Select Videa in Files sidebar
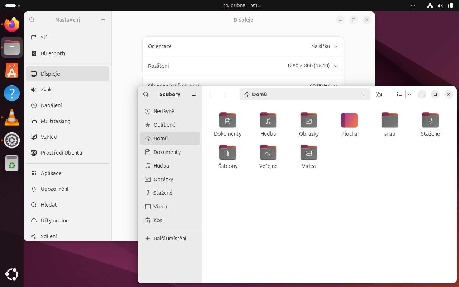The width and height of the screenshot is (459, 287). click(170, 207)
